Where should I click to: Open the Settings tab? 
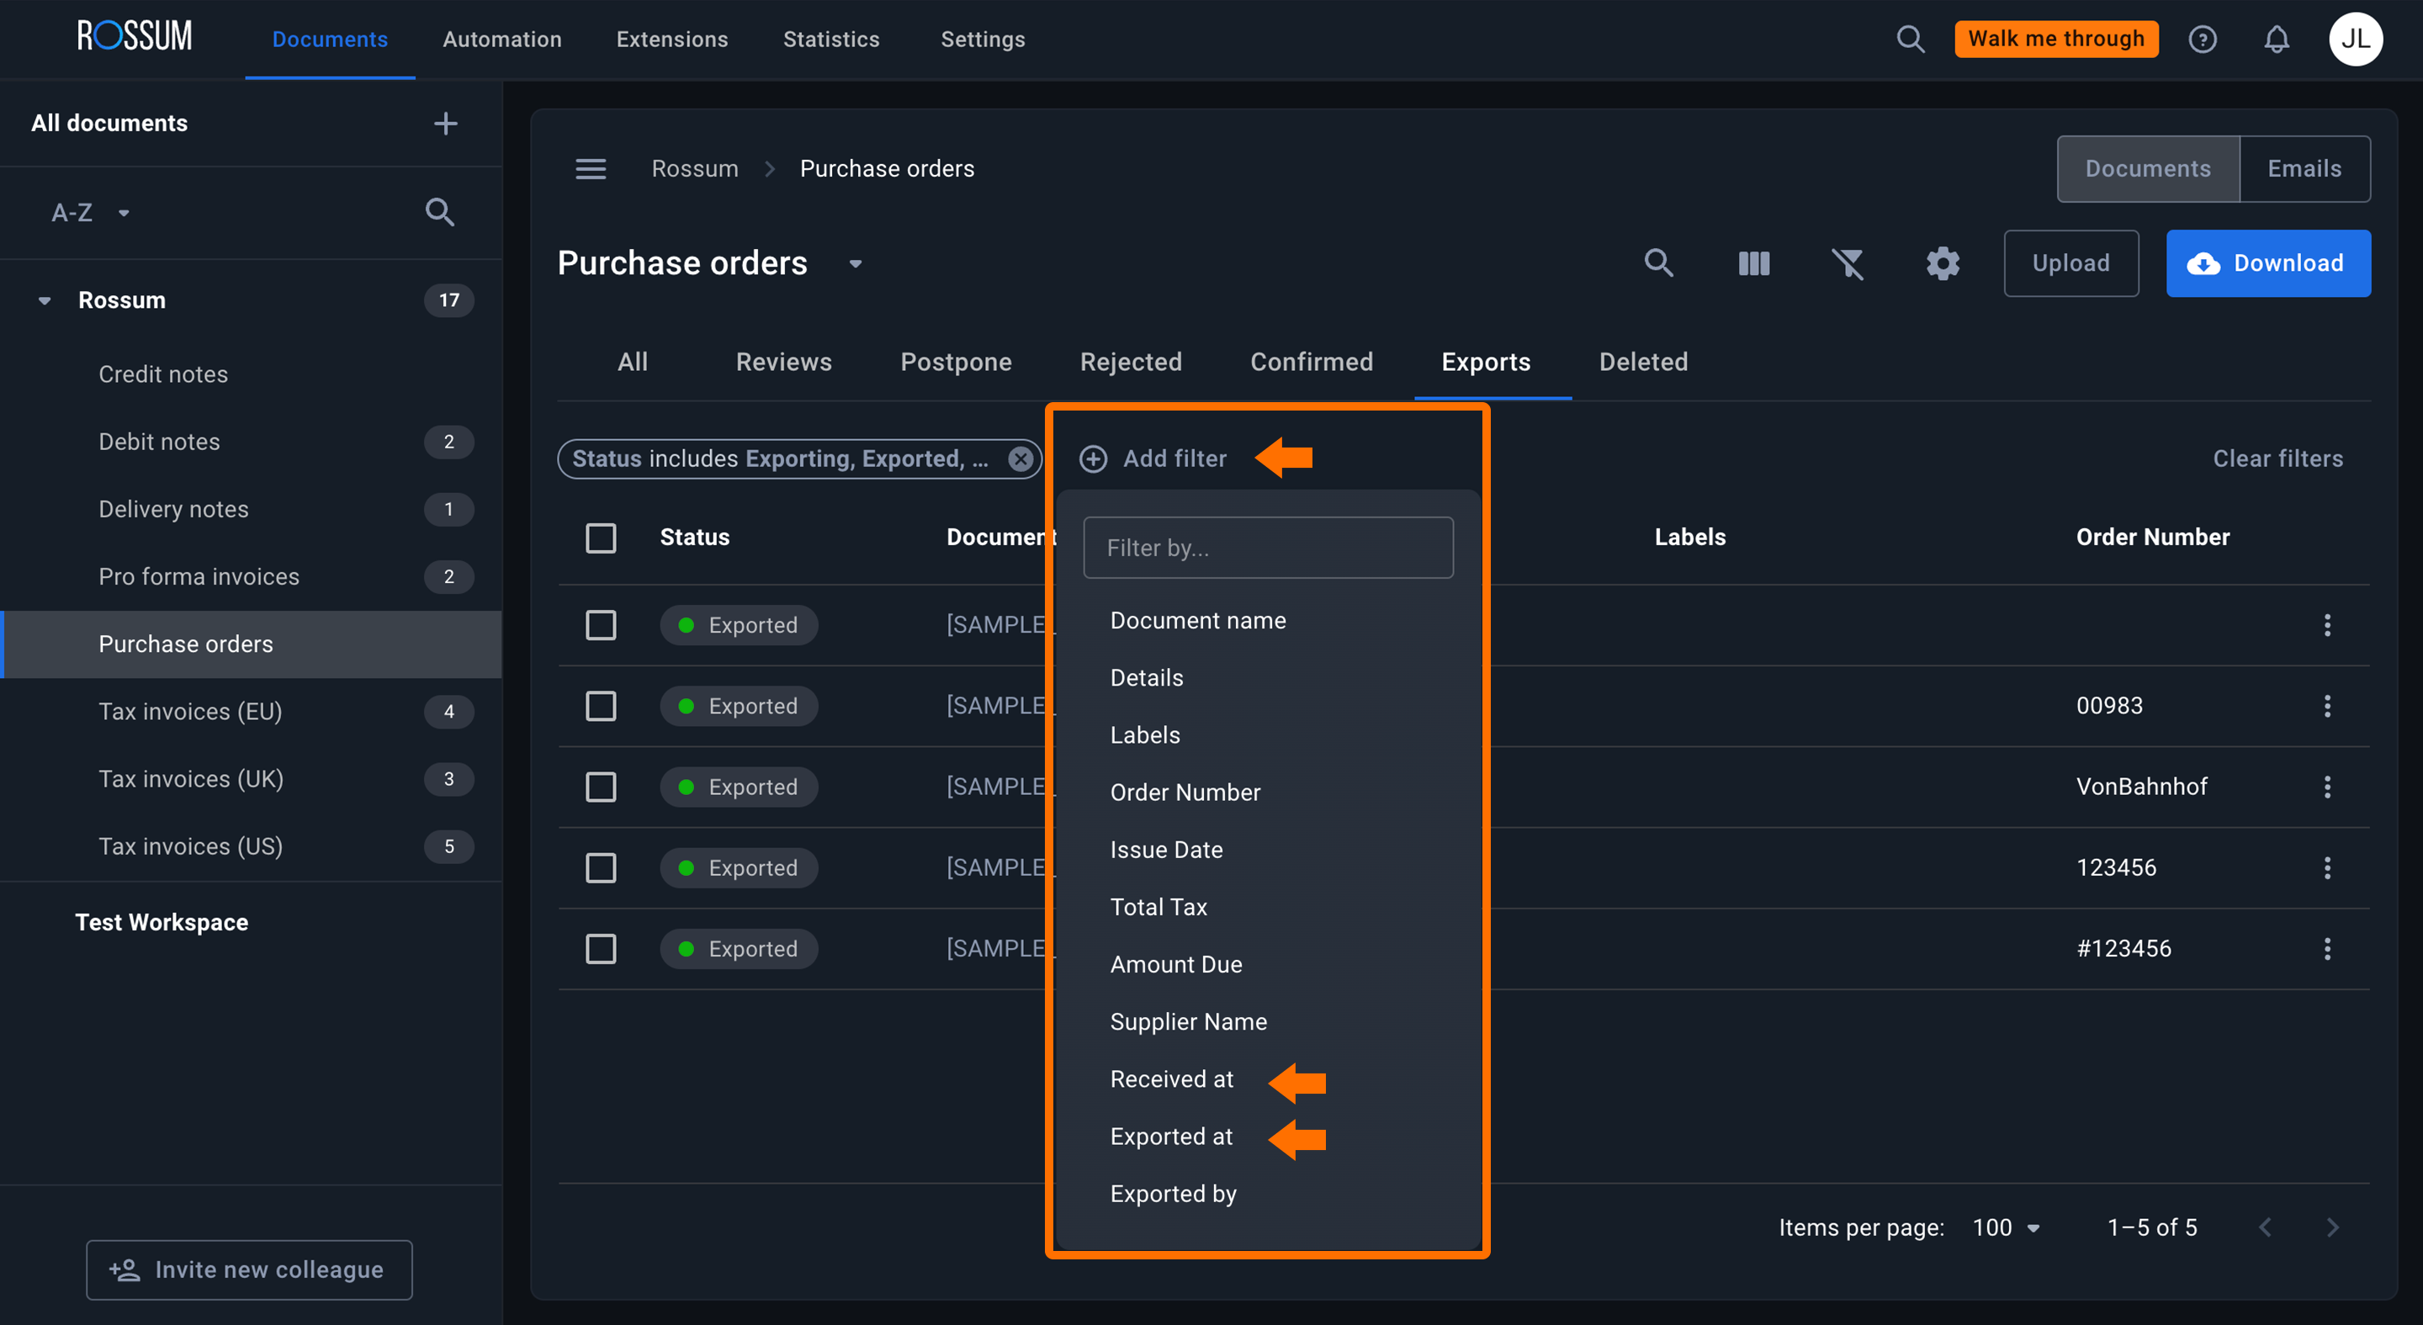983,40
